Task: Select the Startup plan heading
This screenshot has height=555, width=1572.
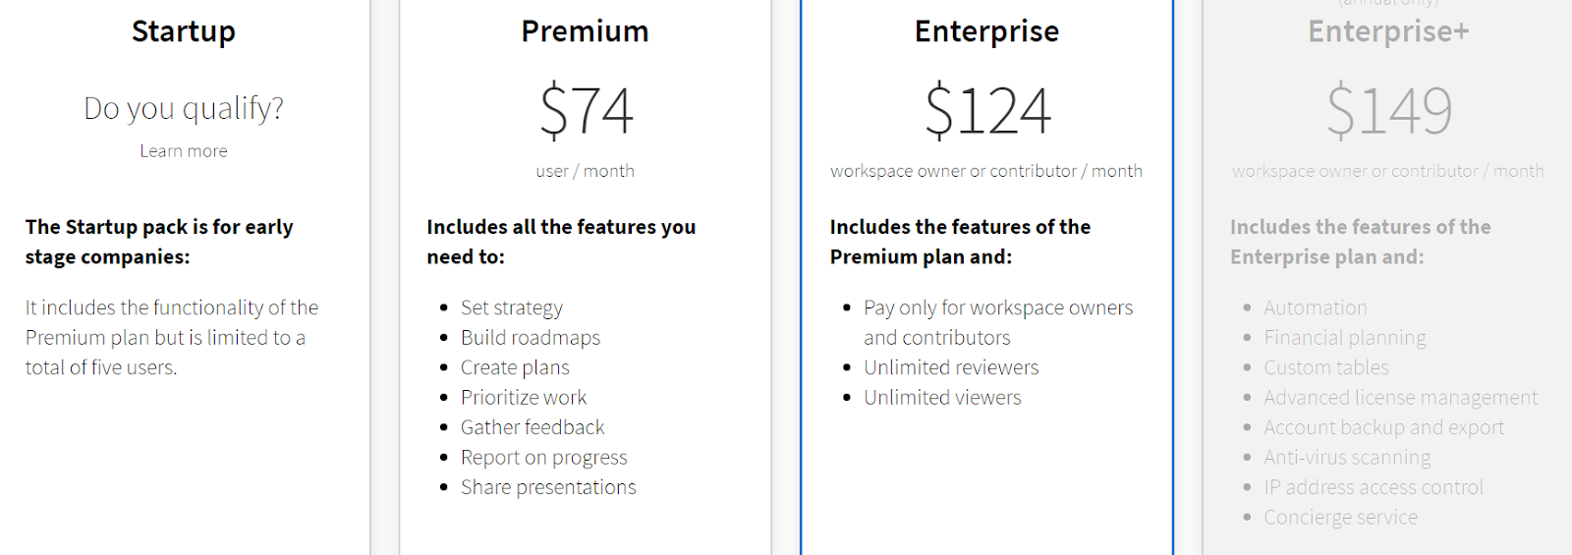Action: (184, 31)
